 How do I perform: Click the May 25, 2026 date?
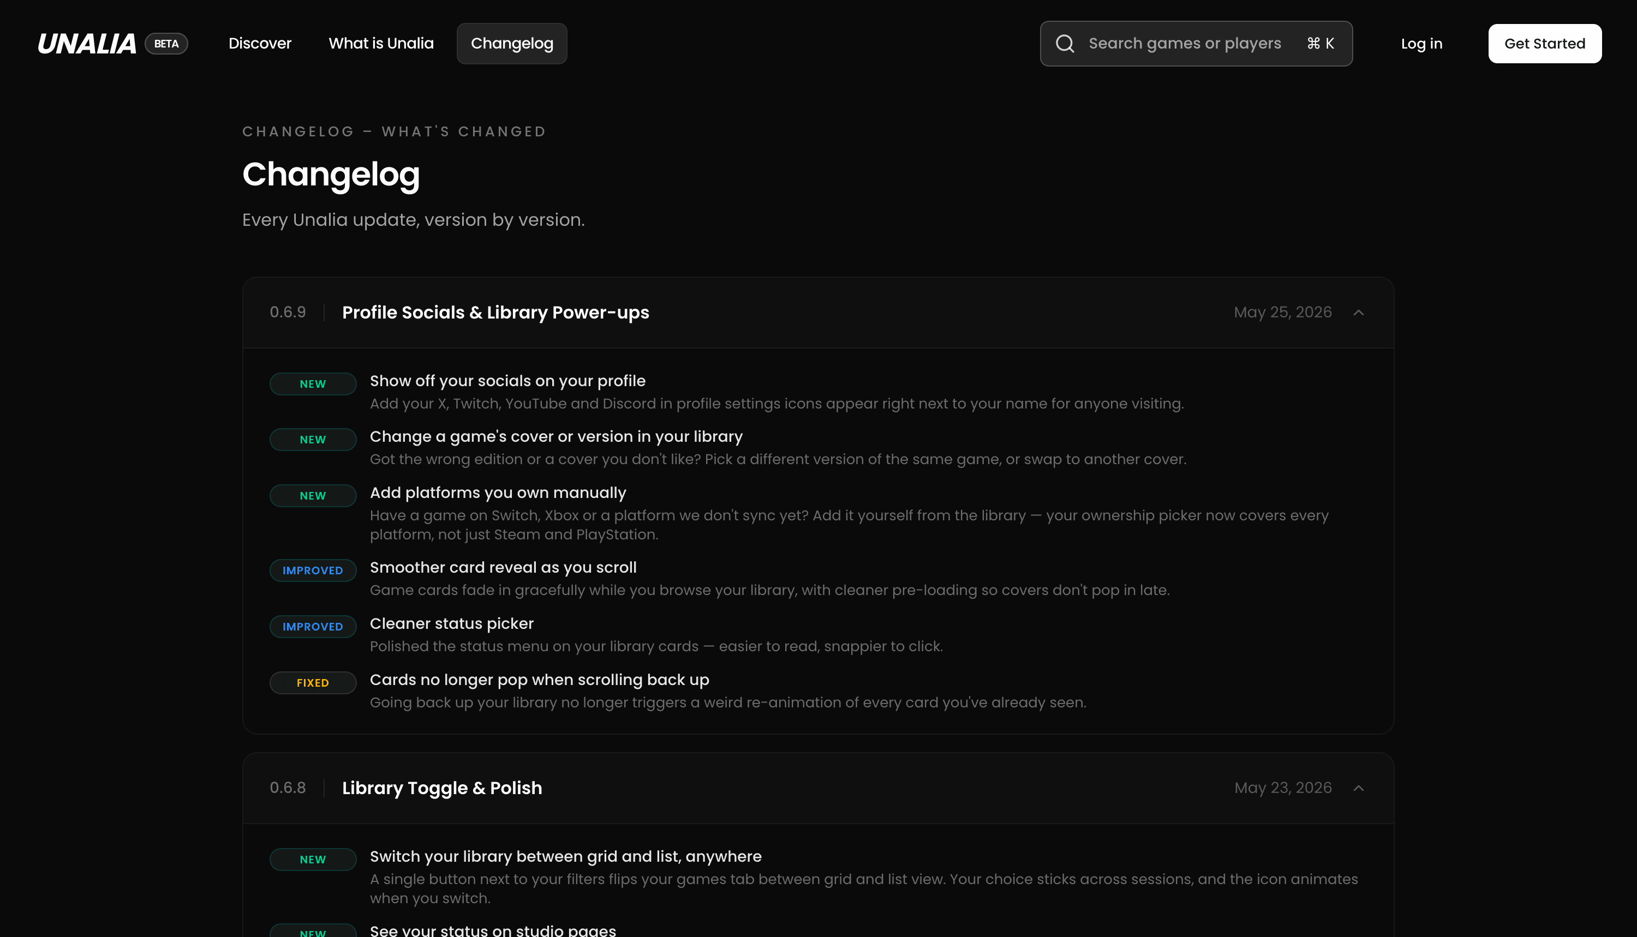pyautogui.click(x=1282, y=312)
